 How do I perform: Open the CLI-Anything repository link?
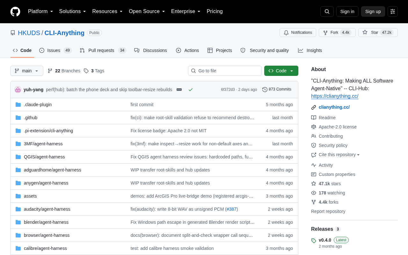[x=64, y=33]
